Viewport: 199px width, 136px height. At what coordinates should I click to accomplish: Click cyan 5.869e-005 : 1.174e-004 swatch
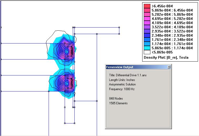pos(147,48)
